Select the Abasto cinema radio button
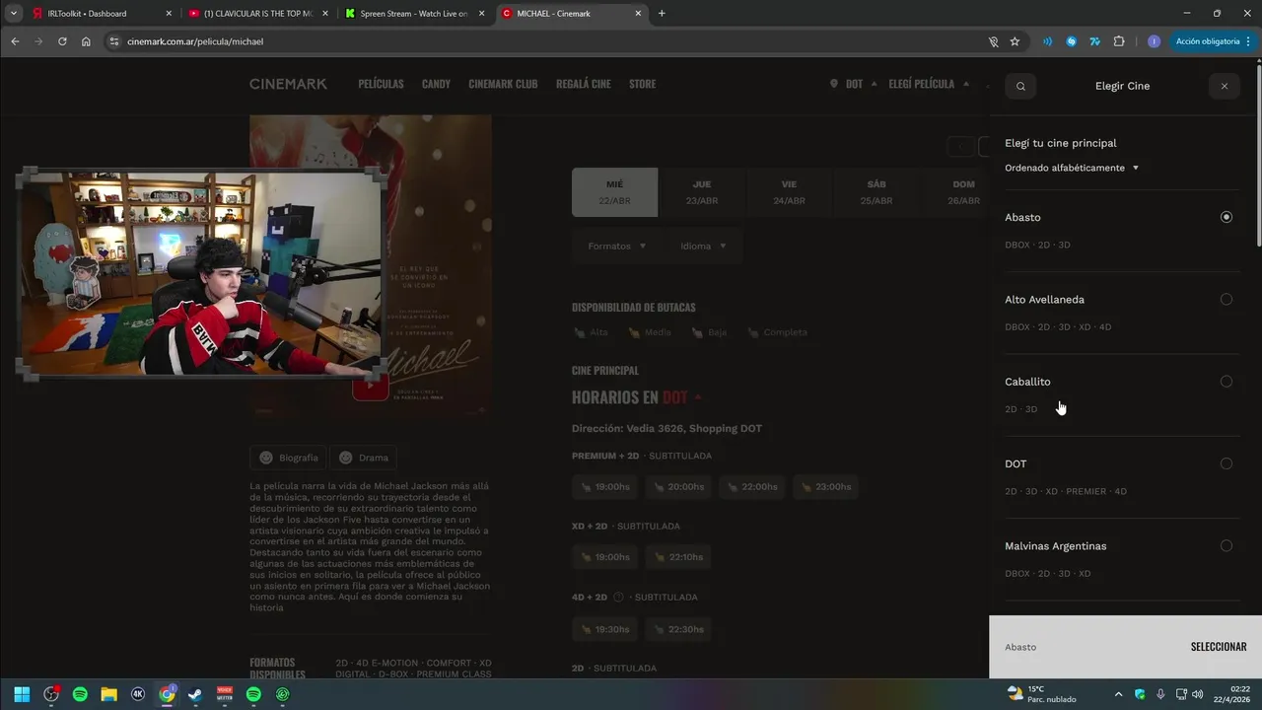Viewport: 1262px width, 710px height. coord(1226,217)
